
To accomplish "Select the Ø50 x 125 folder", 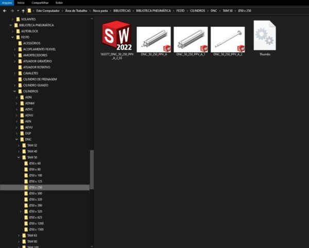I will pos(33,181).
